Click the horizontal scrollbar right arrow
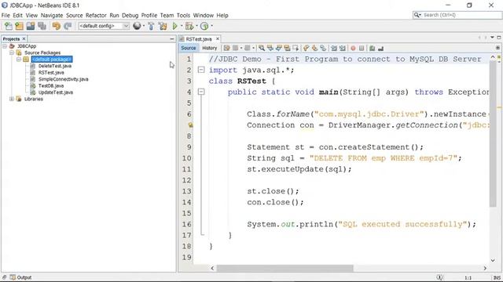The height and width of the screenshot is (282, 503). click(x=485, y=268)
